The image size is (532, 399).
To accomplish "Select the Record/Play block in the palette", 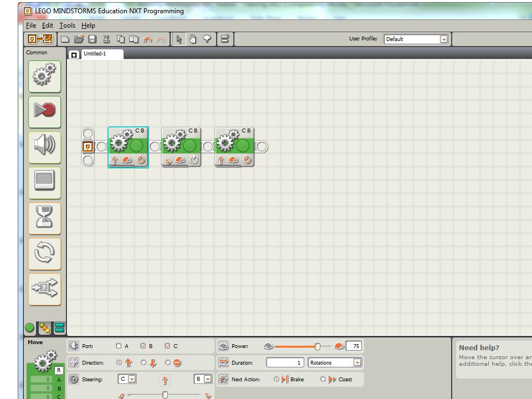I will [44, 111].
